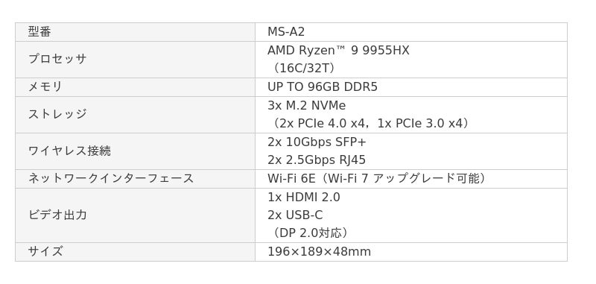Click the ネットワークインターフェース row label
The image size is (596, 284).
111,179
